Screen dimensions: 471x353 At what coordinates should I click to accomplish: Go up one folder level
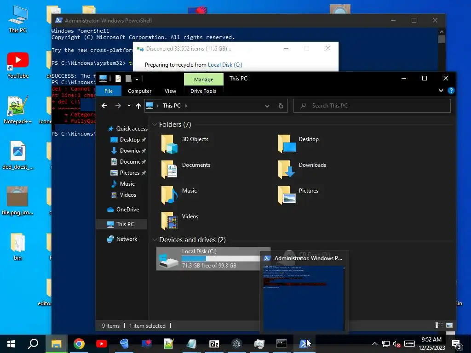pyautogui.click(x=138, y=106)
